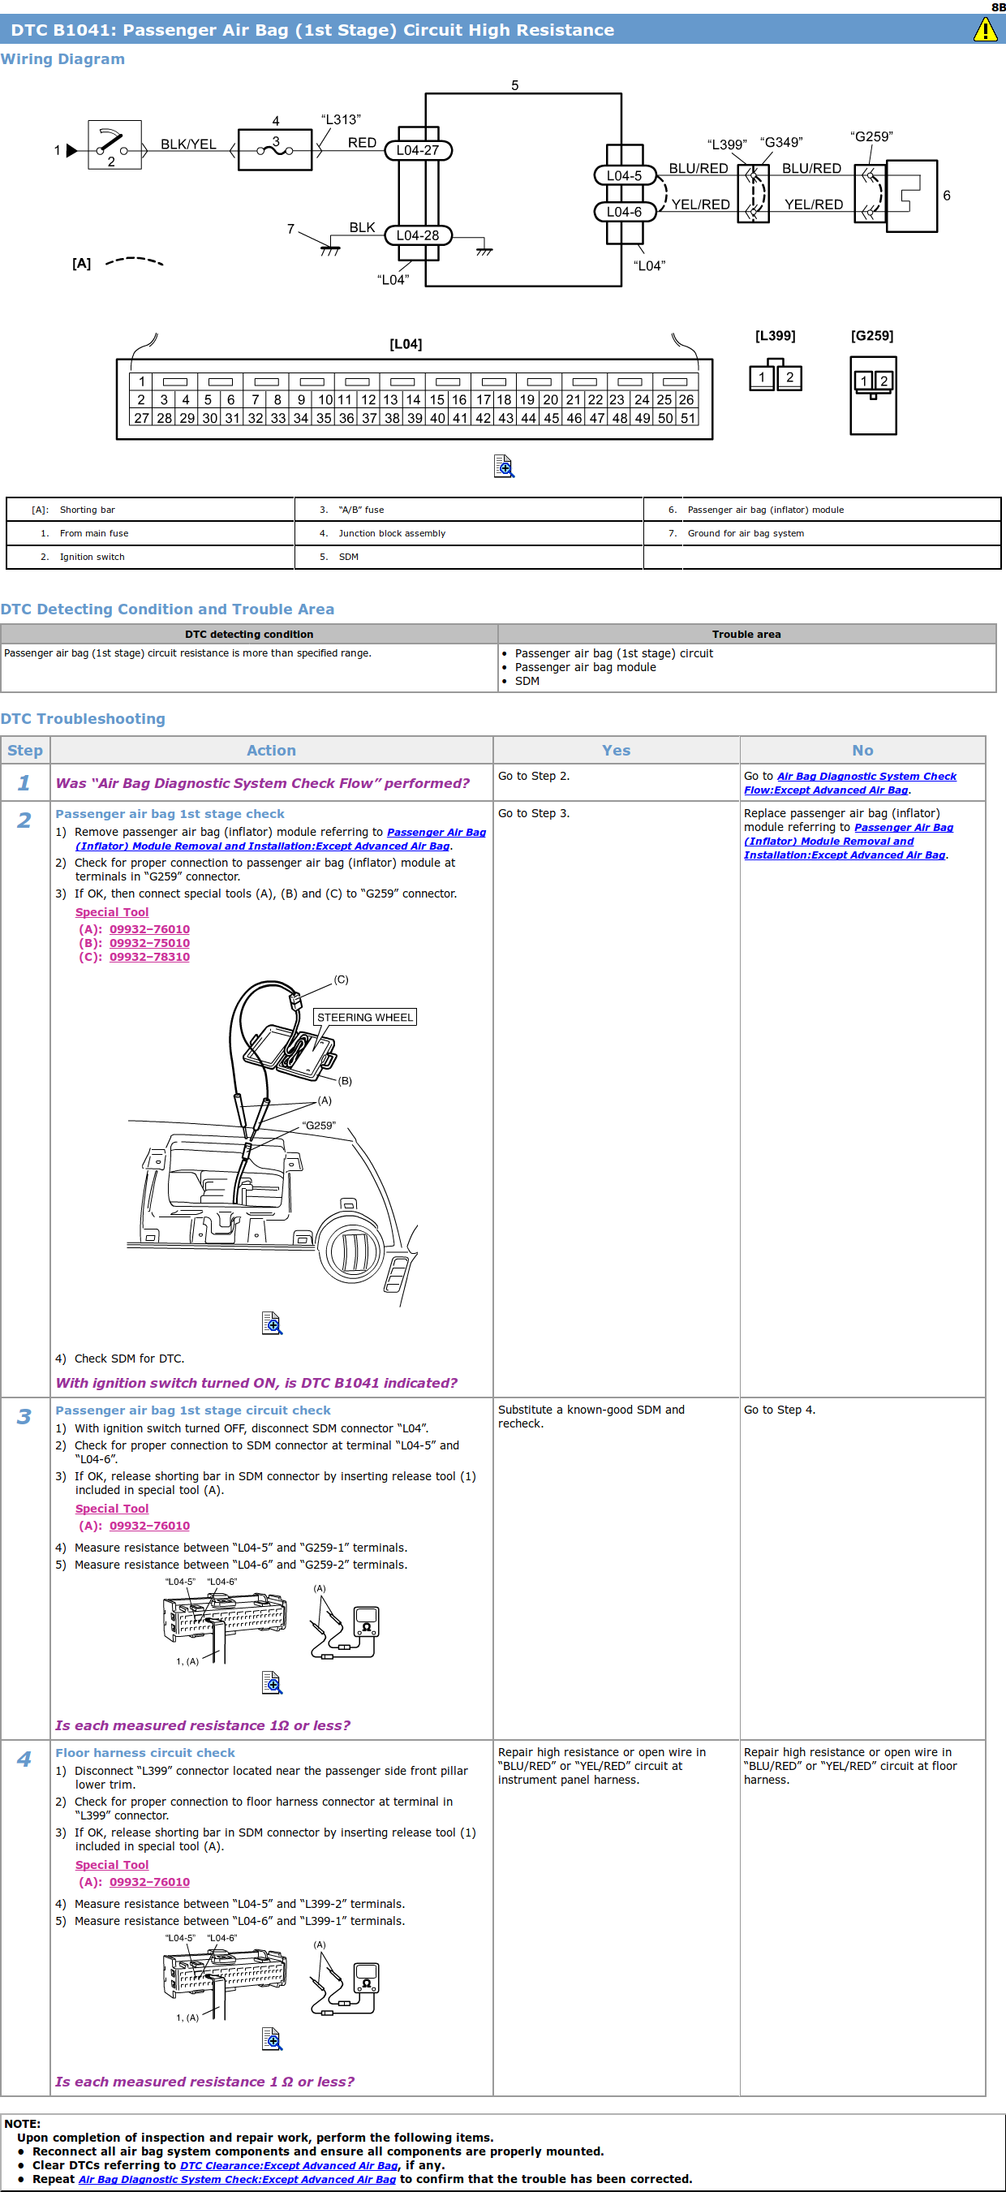Open the DTC Clearance link in the note
Screen dimensions: 1006x2192
[288, 2165]
